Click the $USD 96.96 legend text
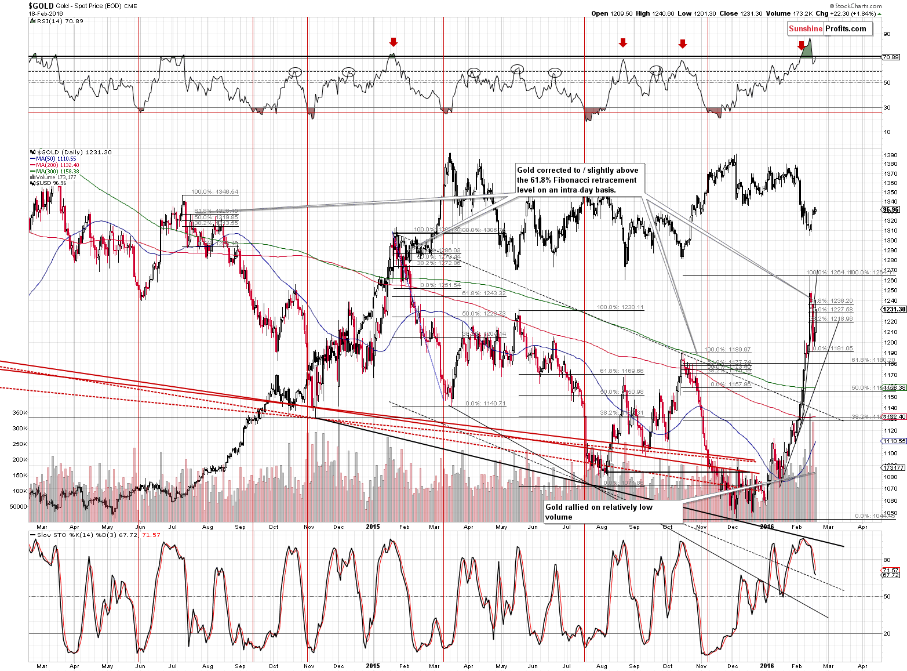Viewport: 907px width, 671px height. tap(51, 183)
